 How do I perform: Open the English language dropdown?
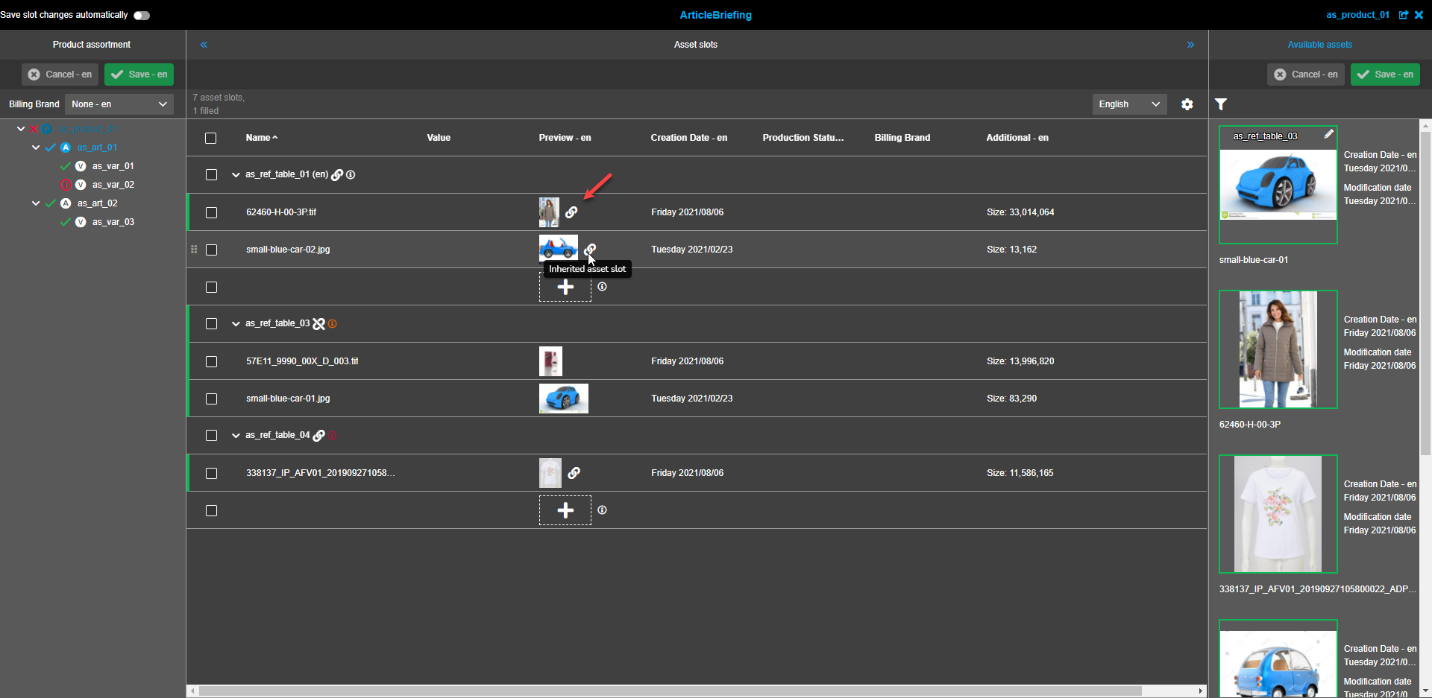tap(1128, 104)
